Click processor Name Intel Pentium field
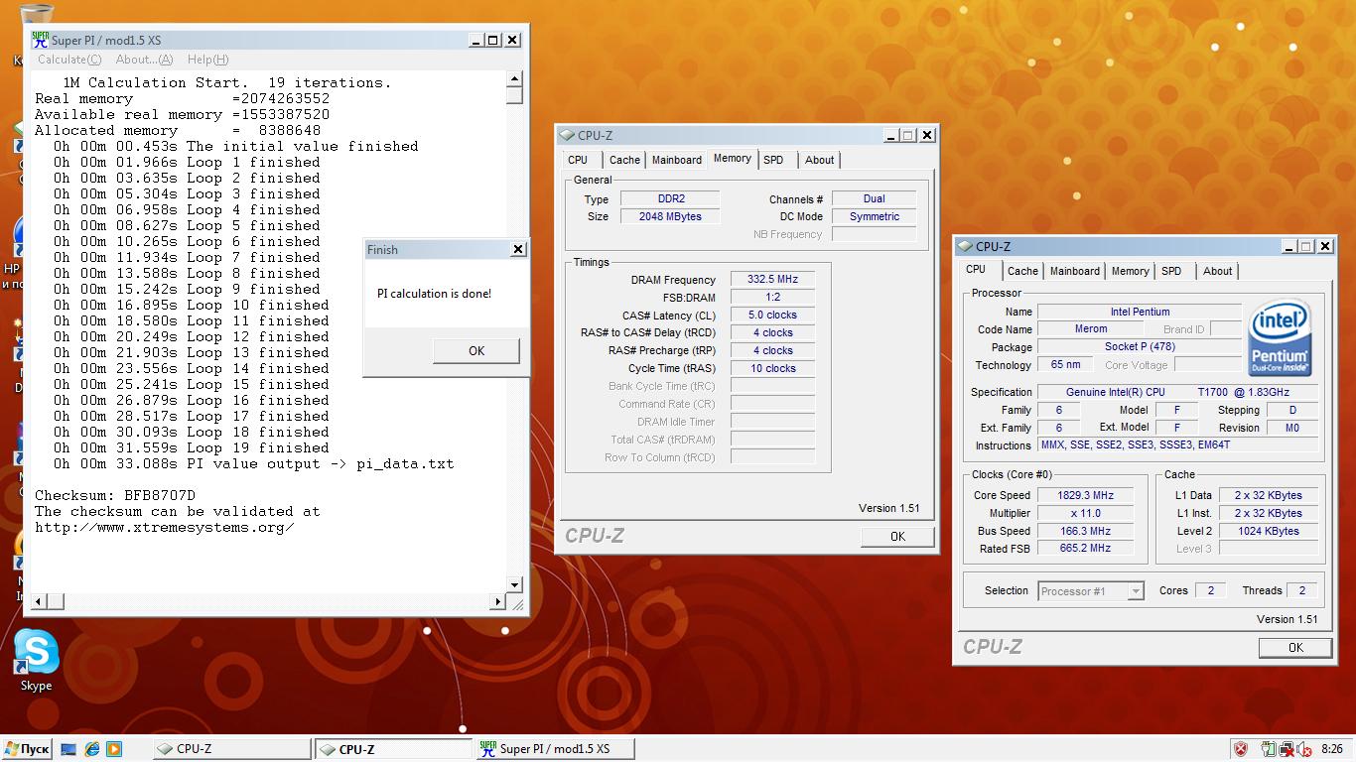 click(x=1140, y=312)
